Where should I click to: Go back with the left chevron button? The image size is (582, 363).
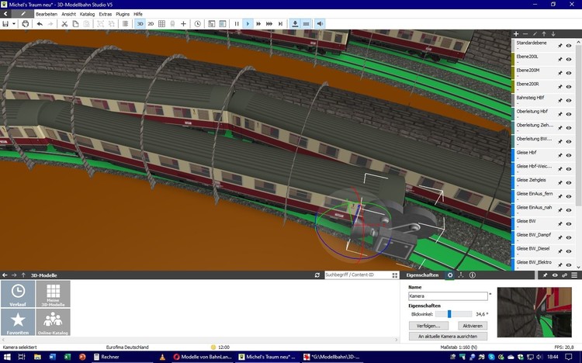click(x=5, y=14)
